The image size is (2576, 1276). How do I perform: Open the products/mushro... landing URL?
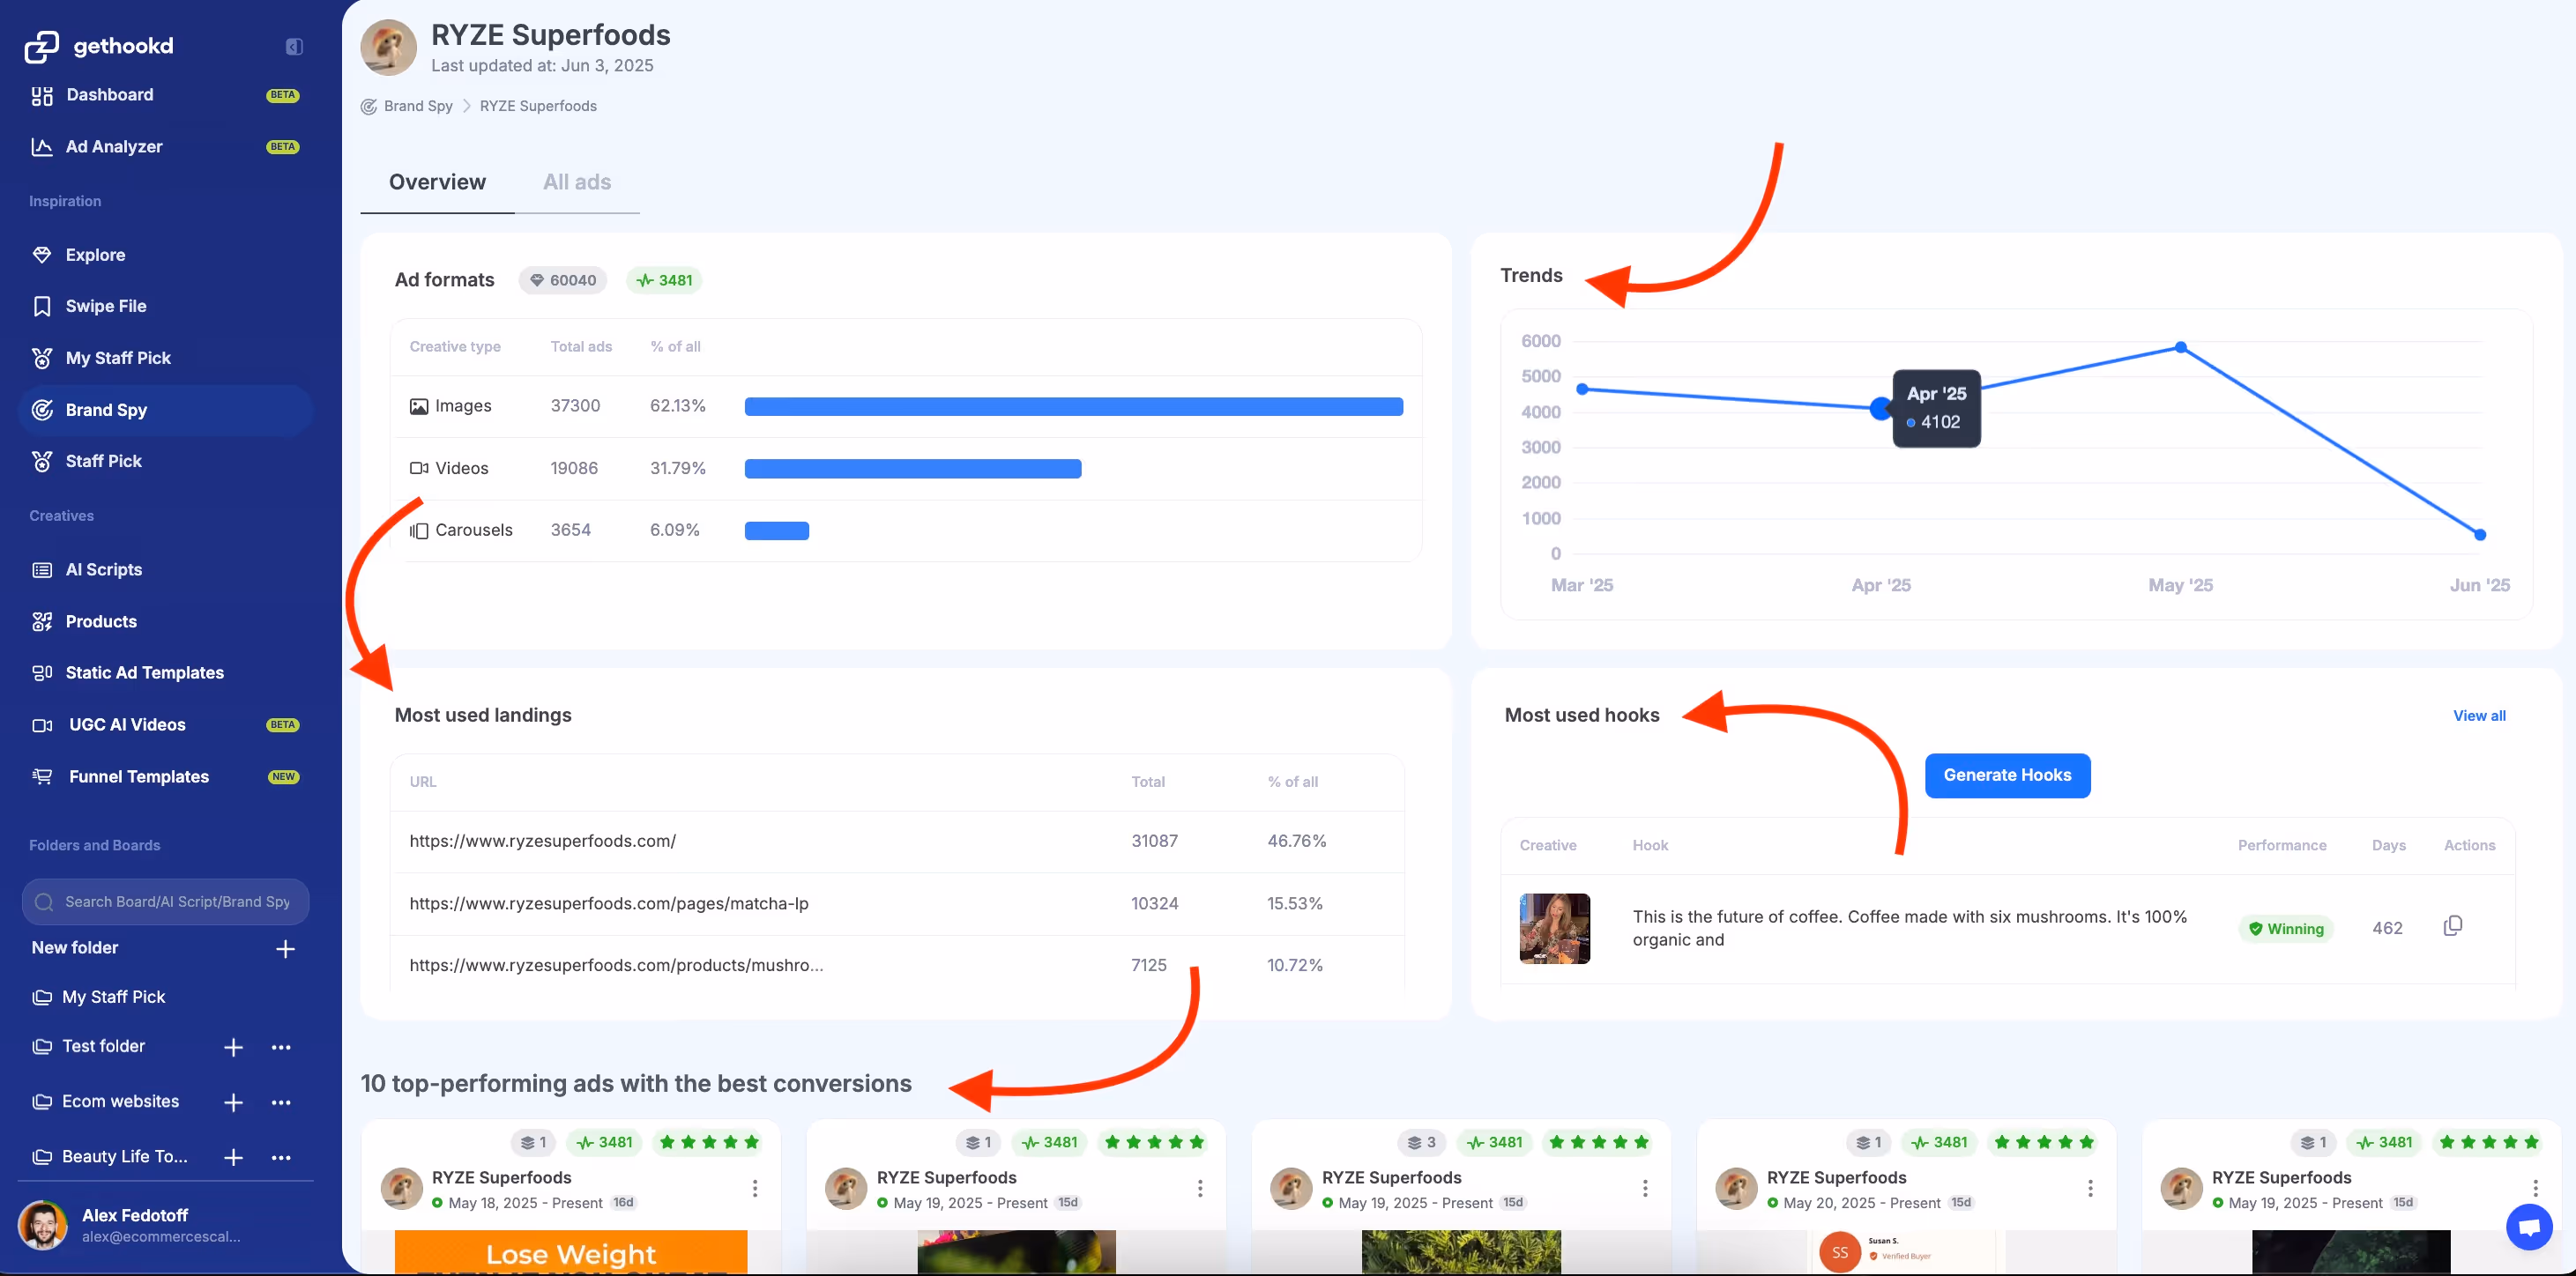(616, 965)
